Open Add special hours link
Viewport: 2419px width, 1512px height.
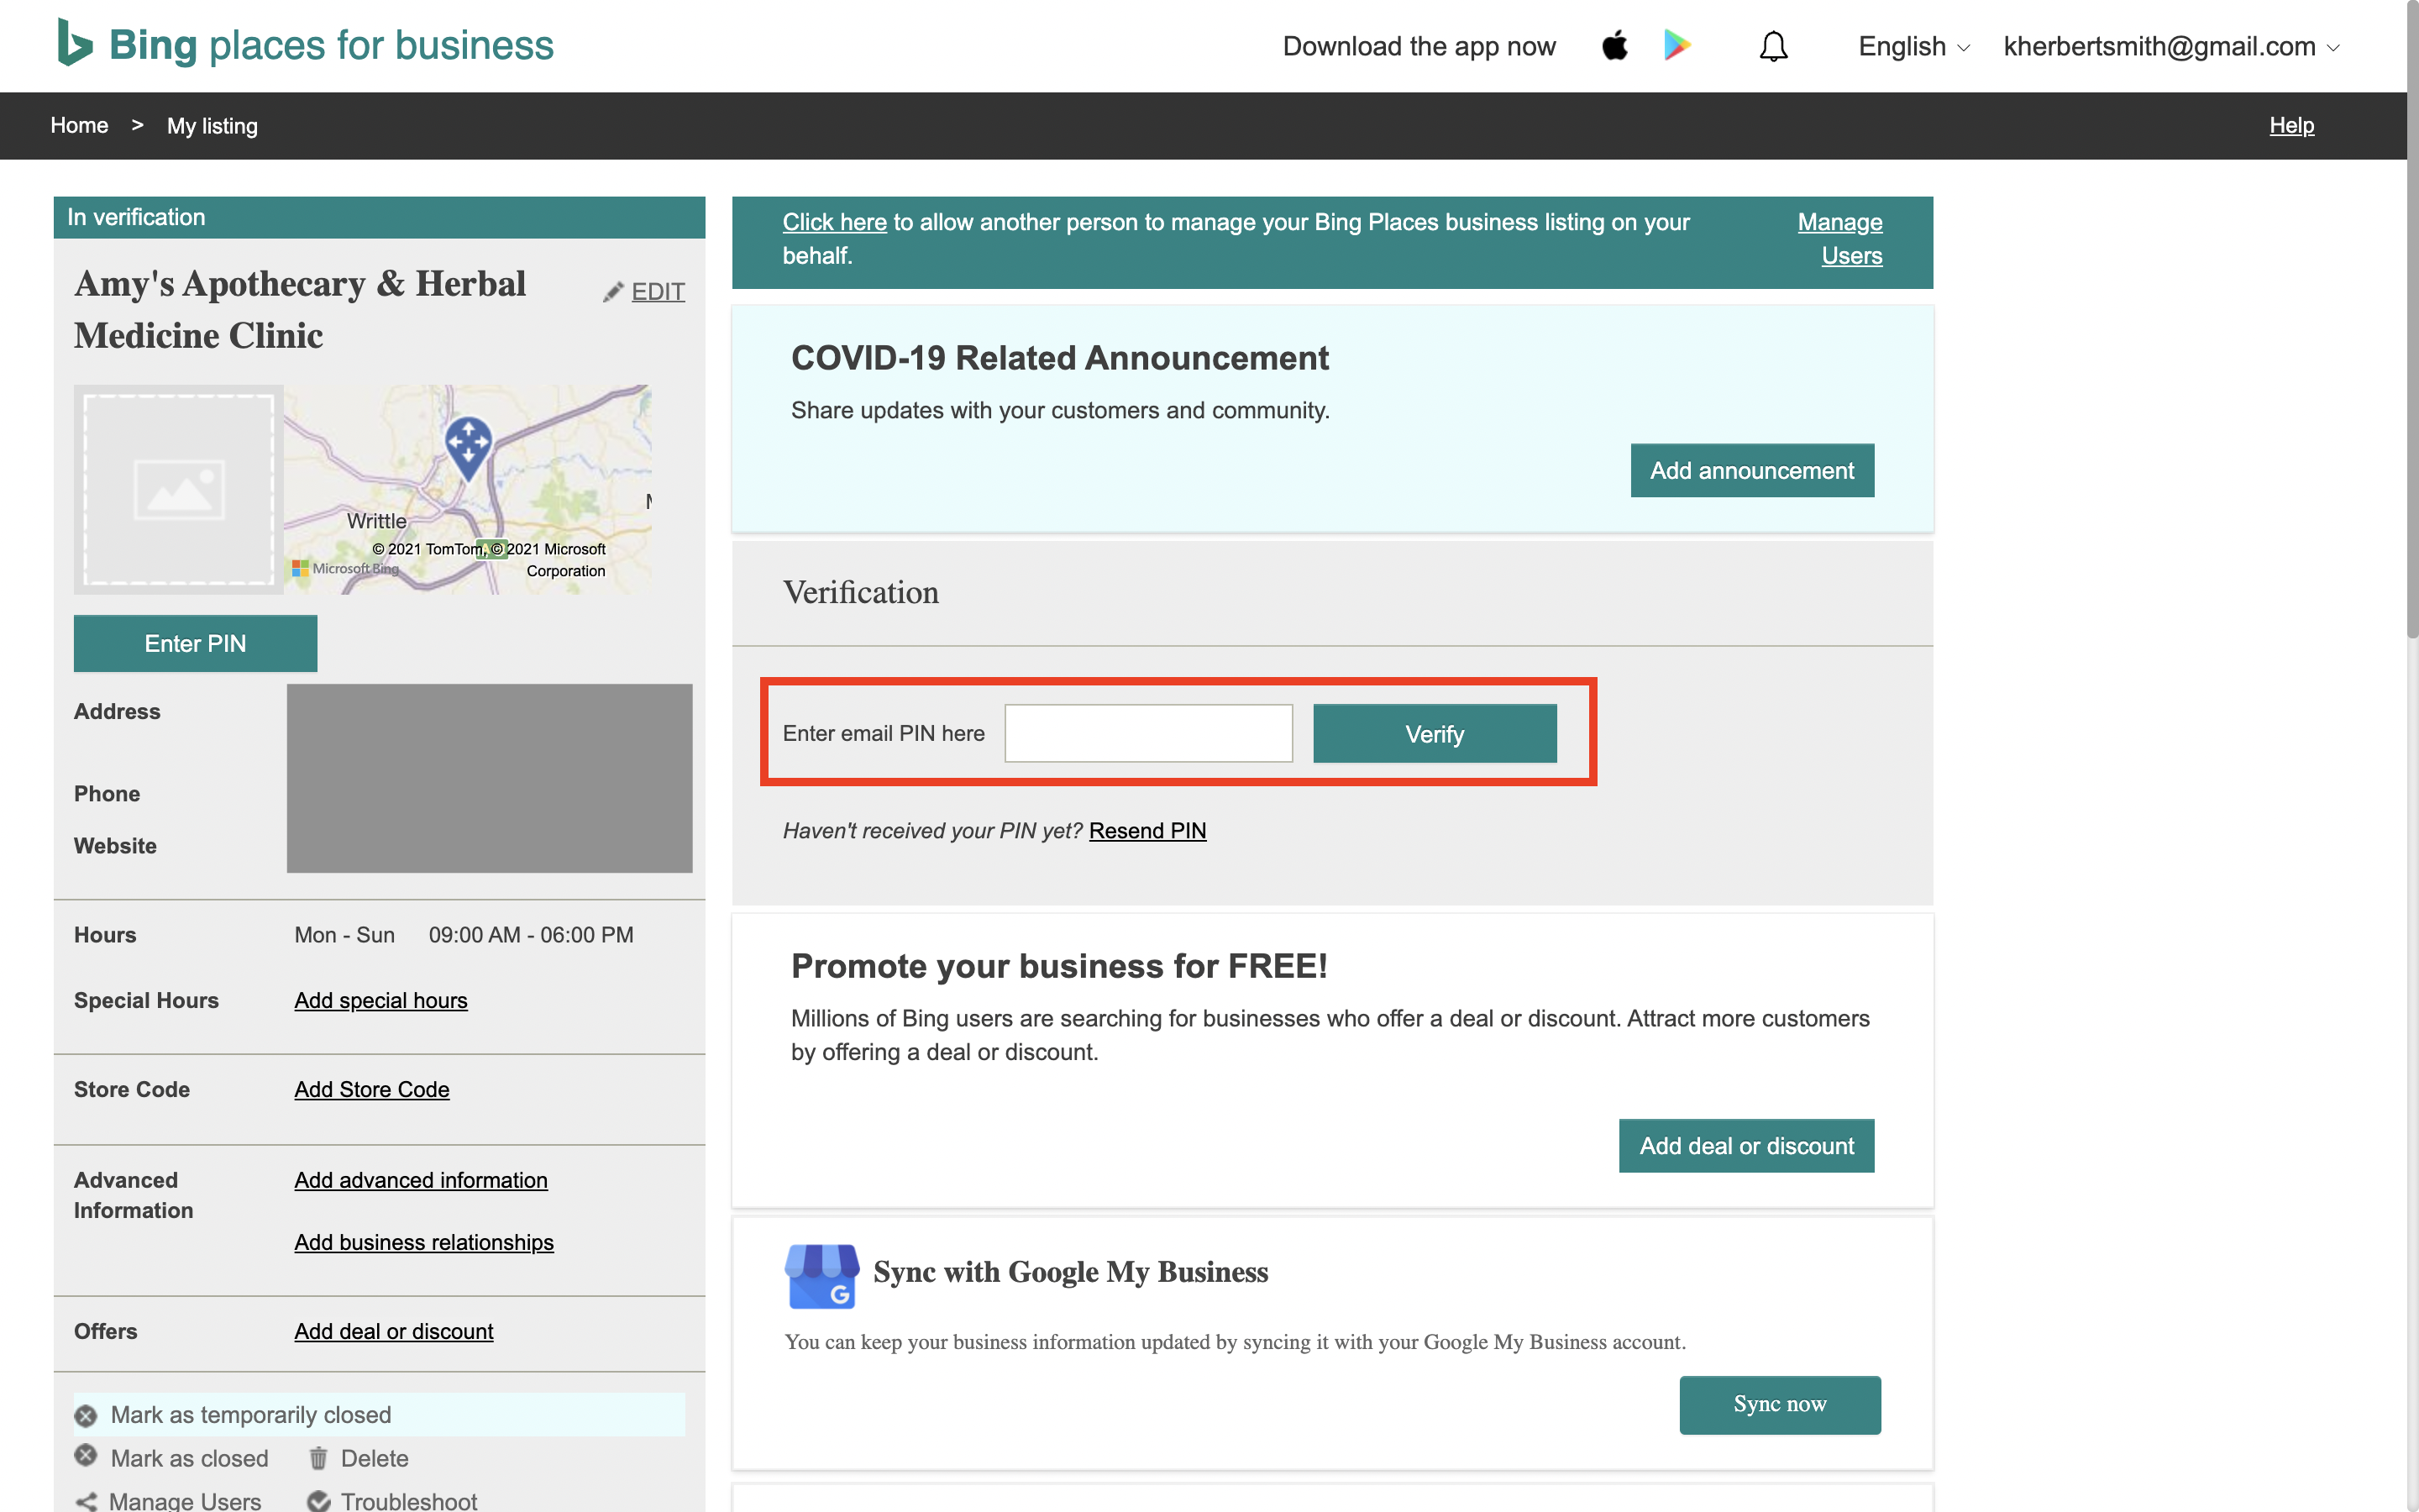point(380,1000)
